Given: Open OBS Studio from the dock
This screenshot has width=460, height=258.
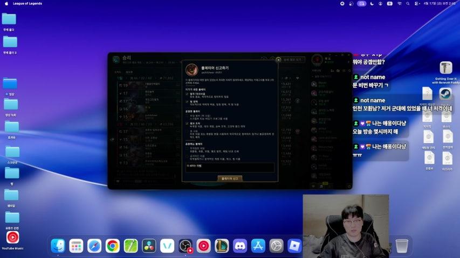Looking at the screenshot, I should coord(186,246).
